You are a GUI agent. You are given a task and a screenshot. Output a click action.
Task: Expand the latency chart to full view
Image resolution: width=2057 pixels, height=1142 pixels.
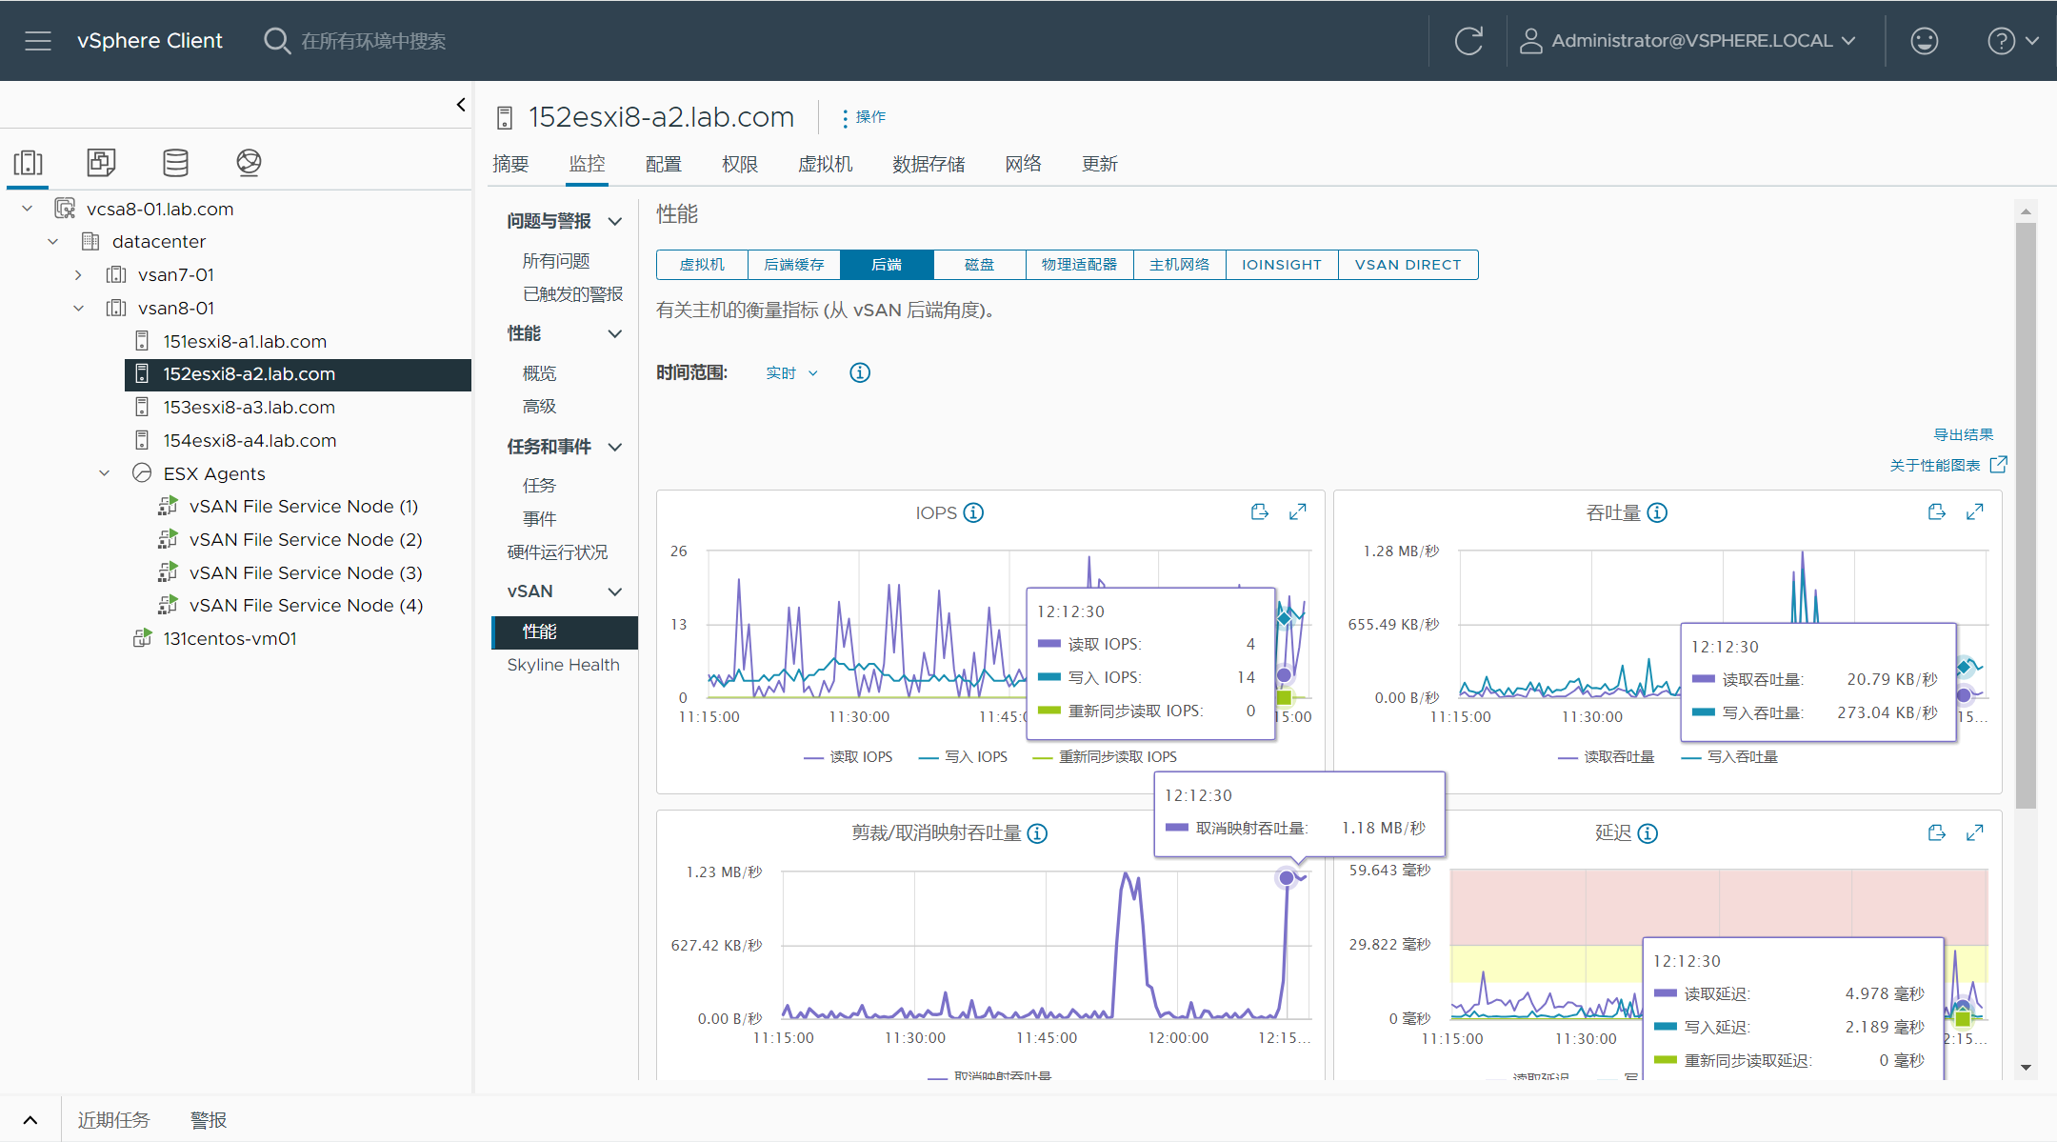1975,833
